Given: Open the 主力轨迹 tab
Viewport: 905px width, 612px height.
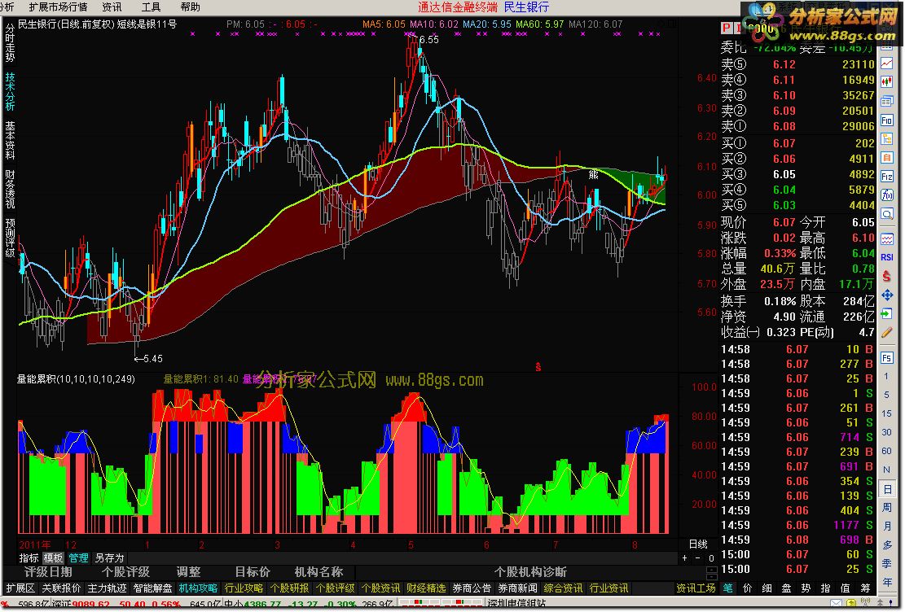Looking at the screenshot, I should click(x=107, y=588).
